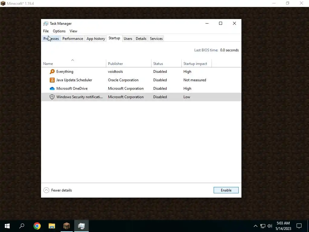The height and width of the screenshot is (232, 309).
Task: Show hidden system tray icons
Action: coord(255,226)
